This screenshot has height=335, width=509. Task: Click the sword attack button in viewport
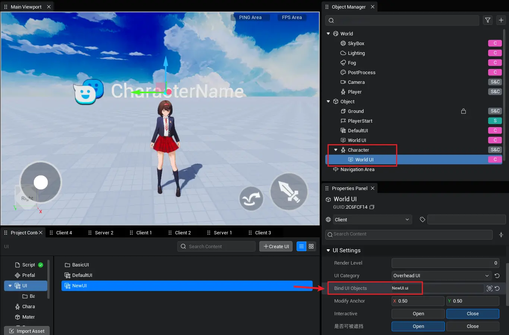click(x=289, y=192)
